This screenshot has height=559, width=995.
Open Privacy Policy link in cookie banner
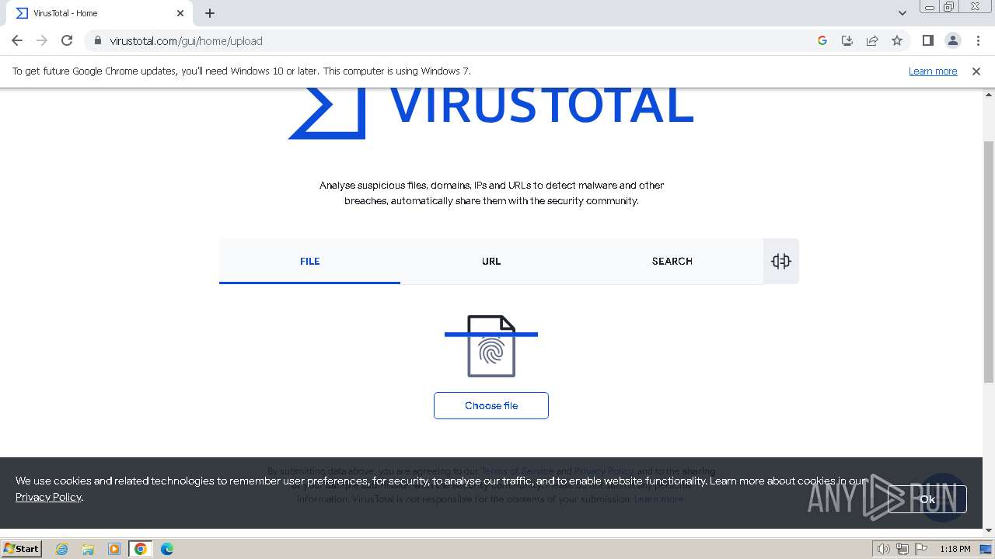tap(48, 497)
